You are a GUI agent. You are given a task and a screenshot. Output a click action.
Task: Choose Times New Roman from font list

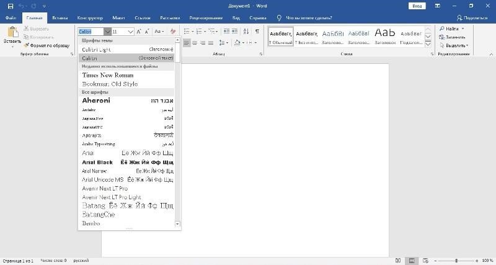pyautogui.click(x=126, y=75)
